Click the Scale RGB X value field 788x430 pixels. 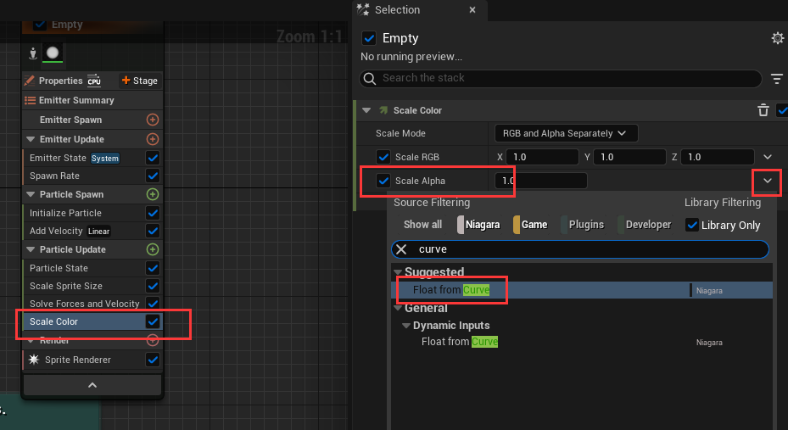(543, 157)
